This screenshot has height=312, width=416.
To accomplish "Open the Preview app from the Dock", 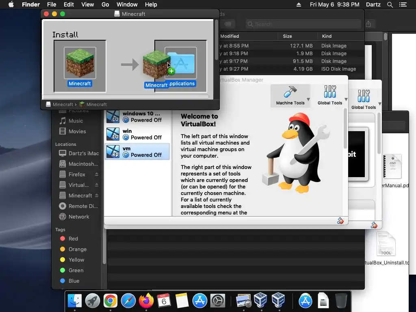I will tap(244, 301).
